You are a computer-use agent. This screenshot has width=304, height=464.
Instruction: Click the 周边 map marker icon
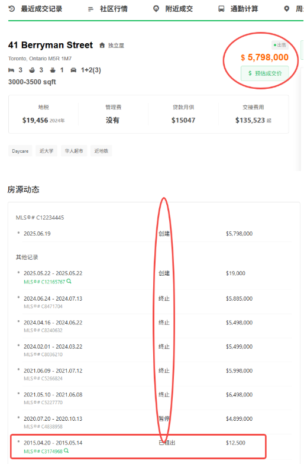coord(286,9)
